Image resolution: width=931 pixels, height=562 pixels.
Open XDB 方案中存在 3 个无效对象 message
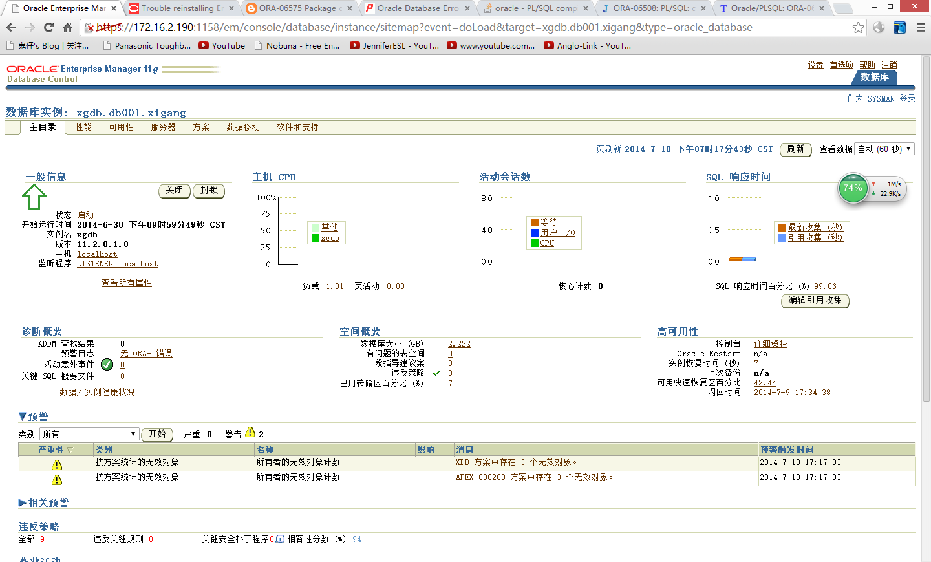pos(517,462)
